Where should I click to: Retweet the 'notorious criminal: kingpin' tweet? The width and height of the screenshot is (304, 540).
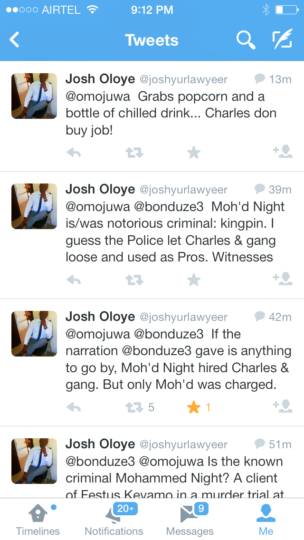134,280
